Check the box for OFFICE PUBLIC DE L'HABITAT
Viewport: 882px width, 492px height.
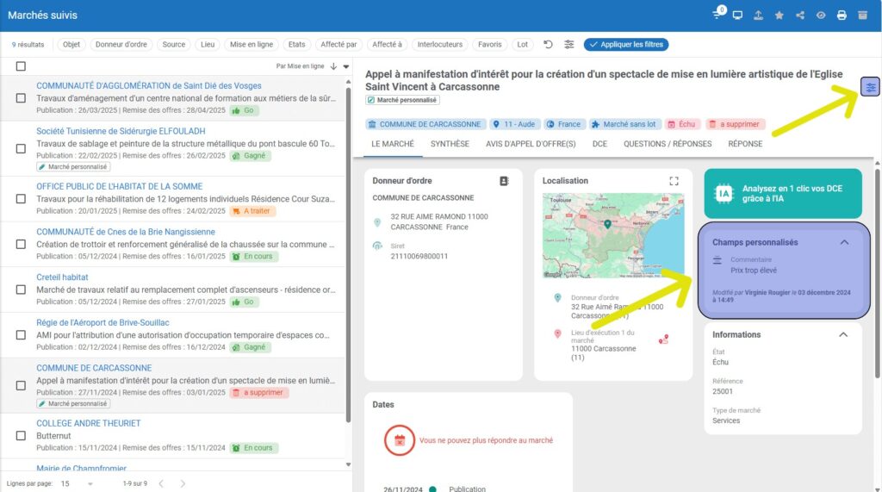coord(21,198)
